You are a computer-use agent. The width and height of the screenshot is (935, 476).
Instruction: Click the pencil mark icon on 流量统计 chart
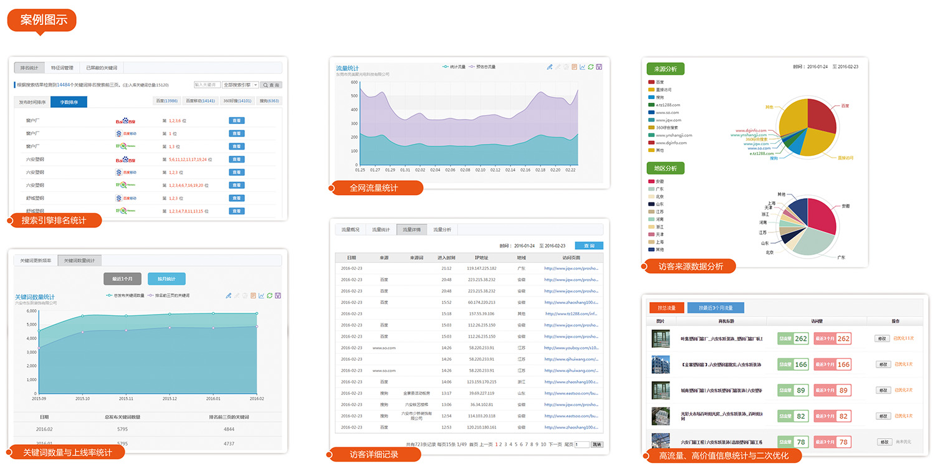click(x=549, y=67)
